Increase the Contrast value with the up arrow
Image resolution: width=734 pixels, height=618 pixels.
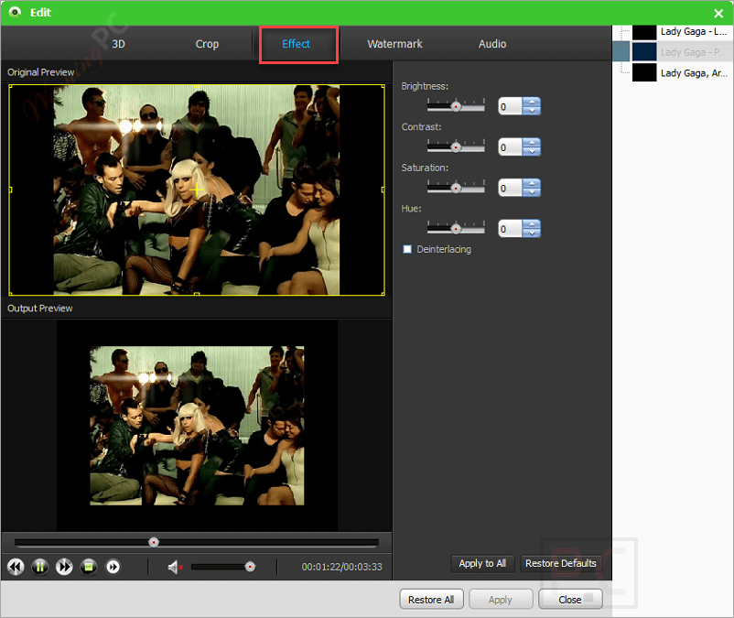coord(532,143)
